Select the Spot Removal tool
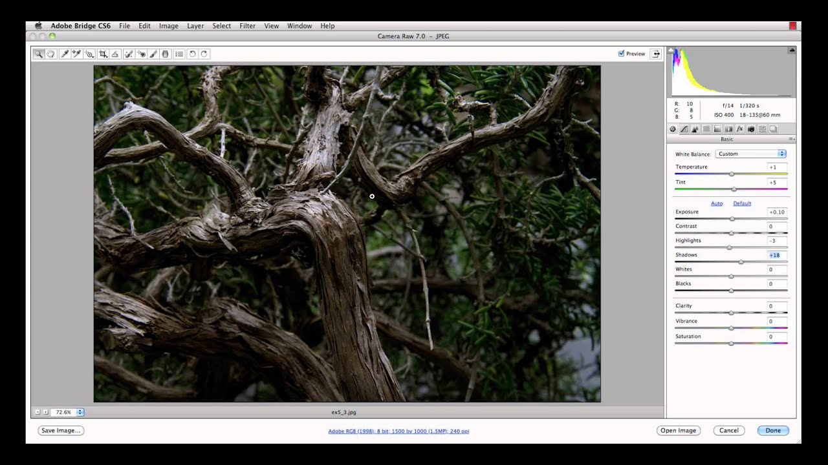The width and height of the screenshot is (828, 465). 129,54
